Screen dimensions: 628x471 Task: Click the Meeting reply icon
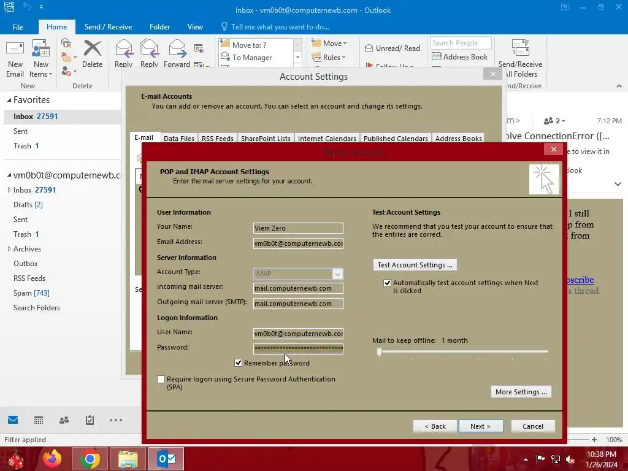click(x=199, y=48)
